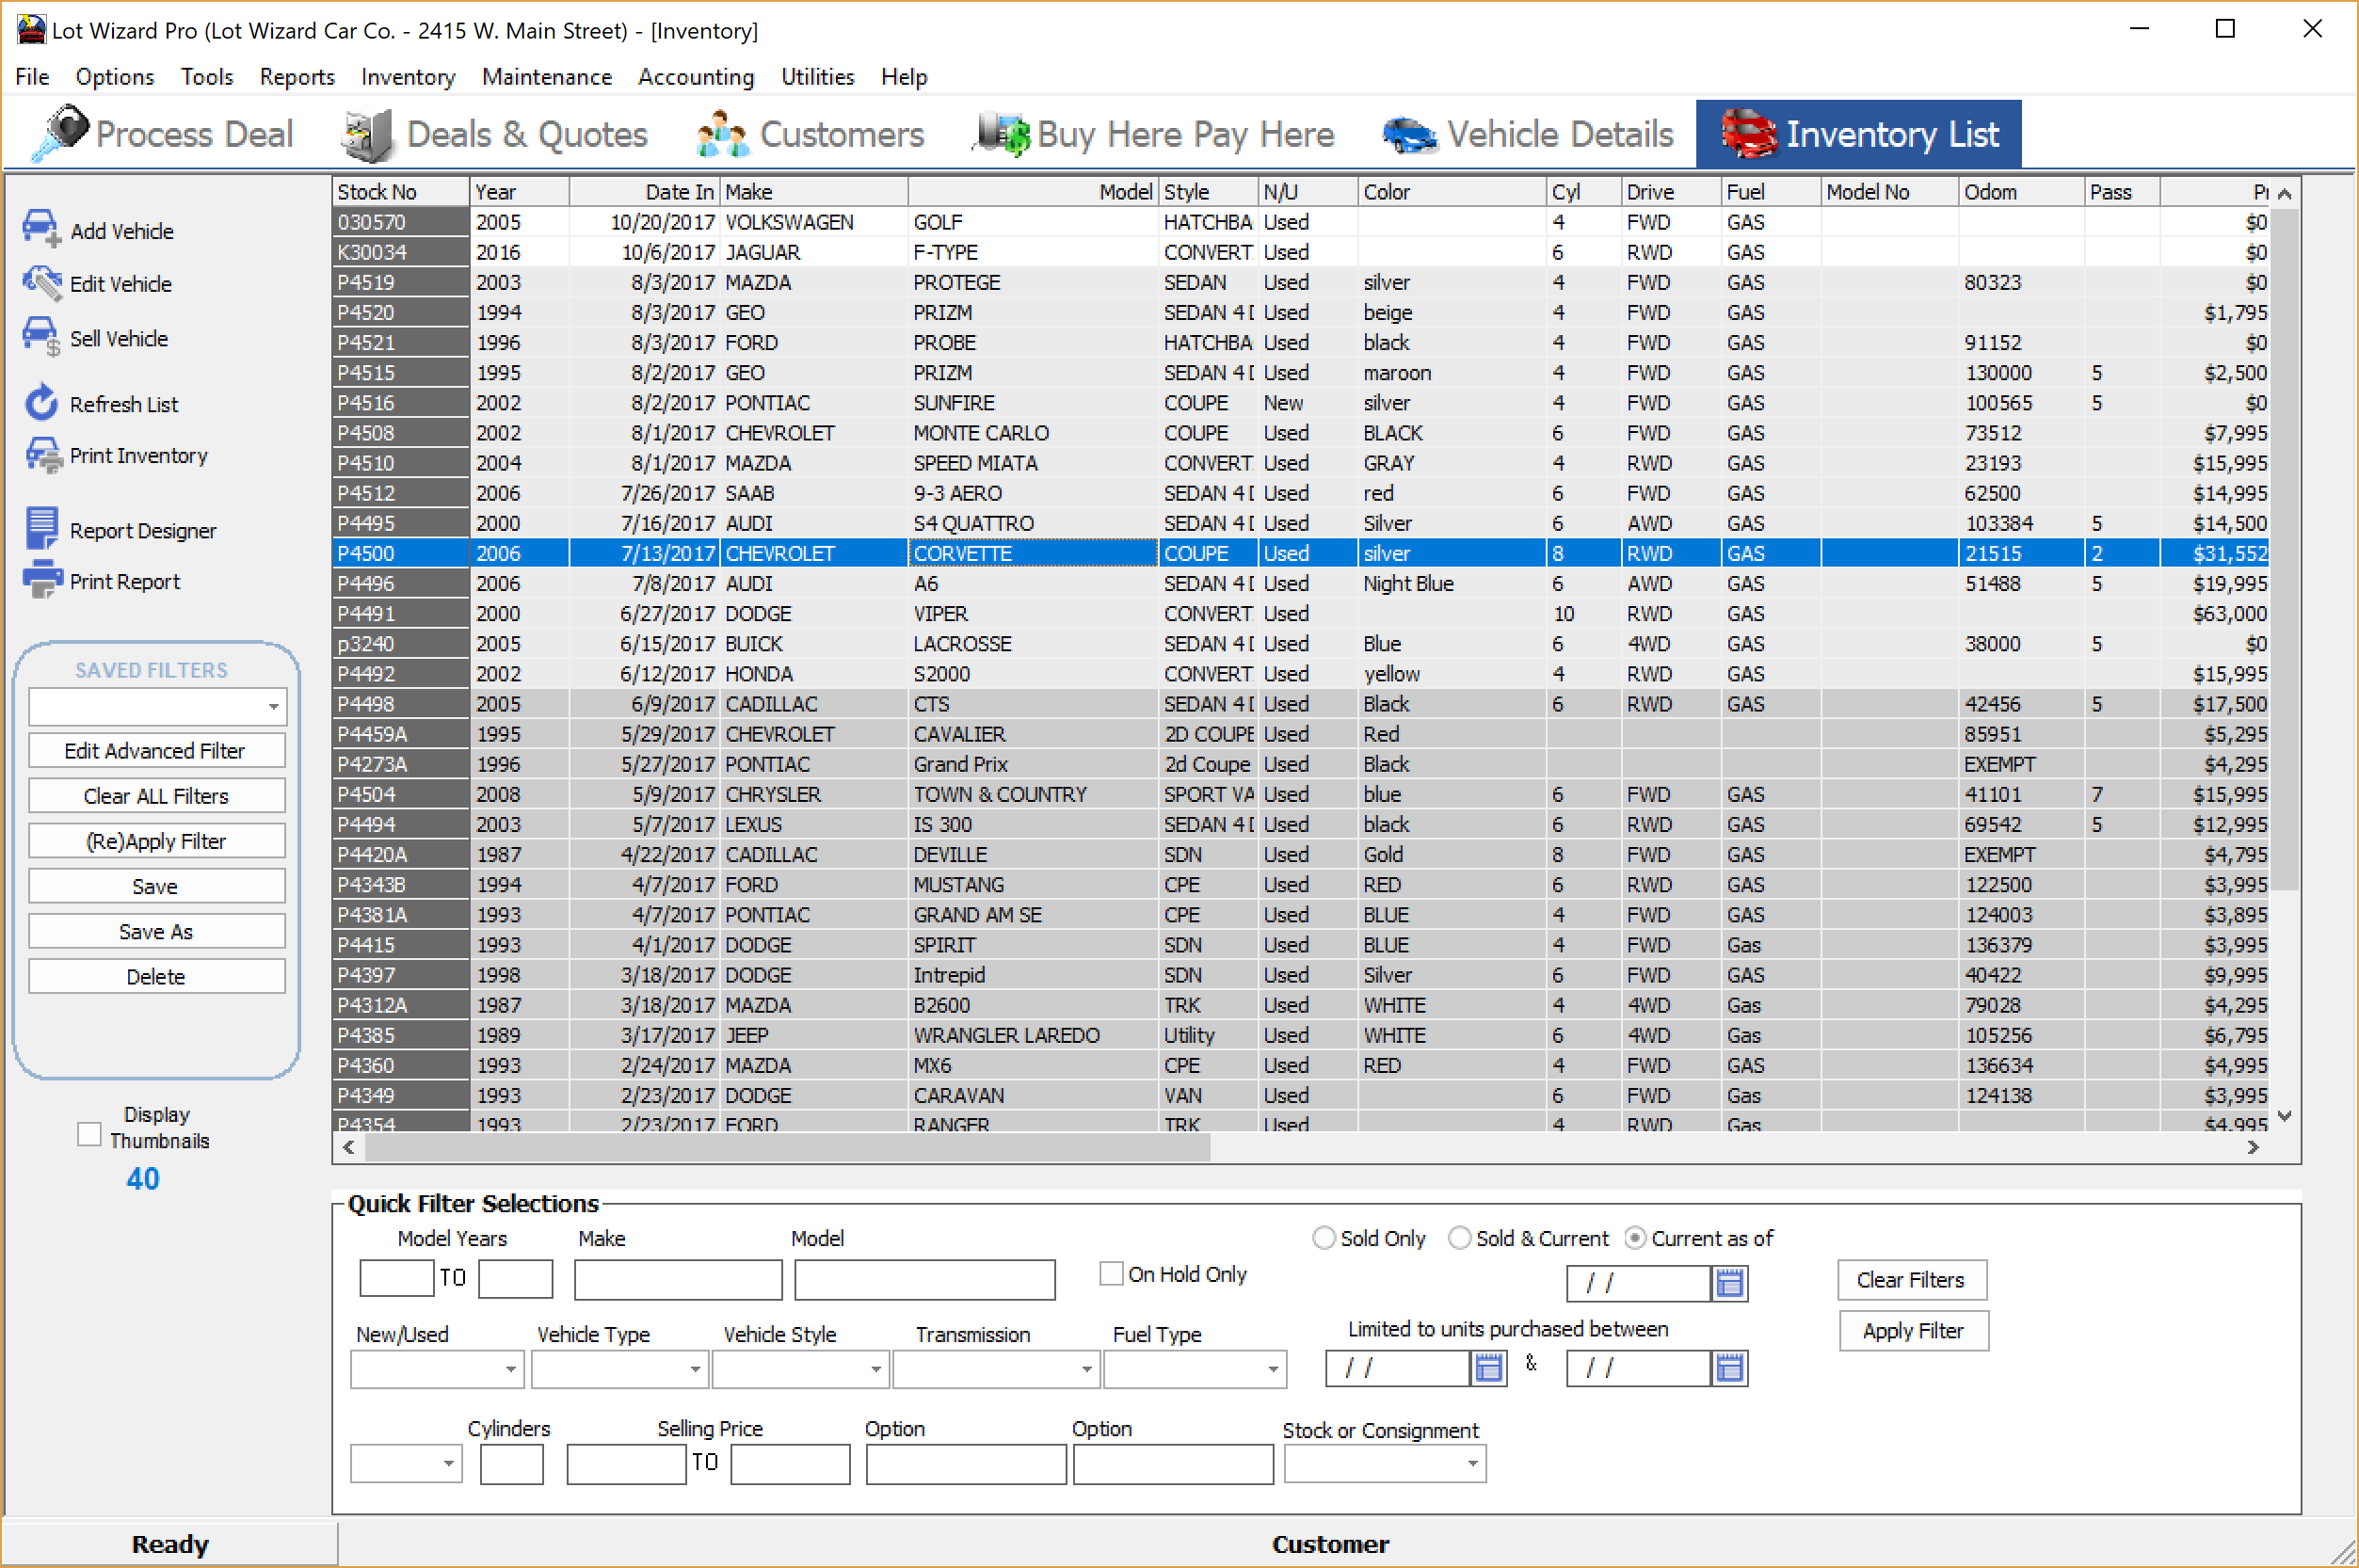Screen dimensions: 2359x1568
Task: Select the Sold Only radio button
Action: coord(1324,1238)
